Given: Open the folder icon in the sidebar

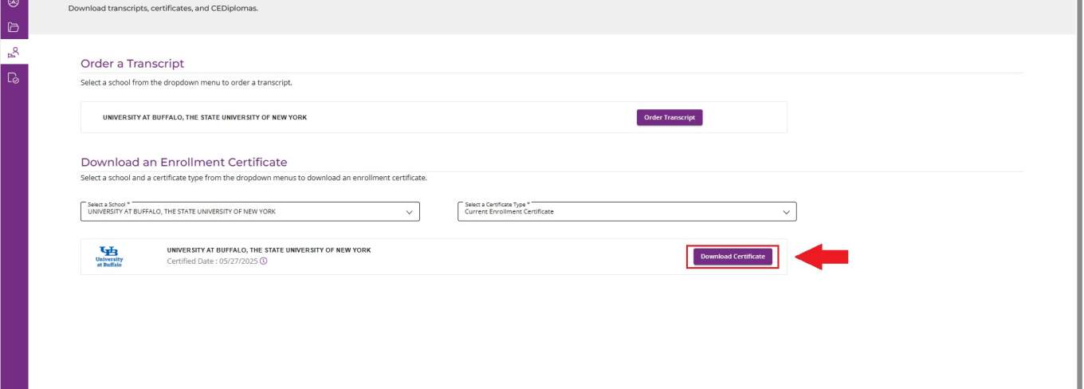Looking at the screenshot, I should click(x=13, y=27).
